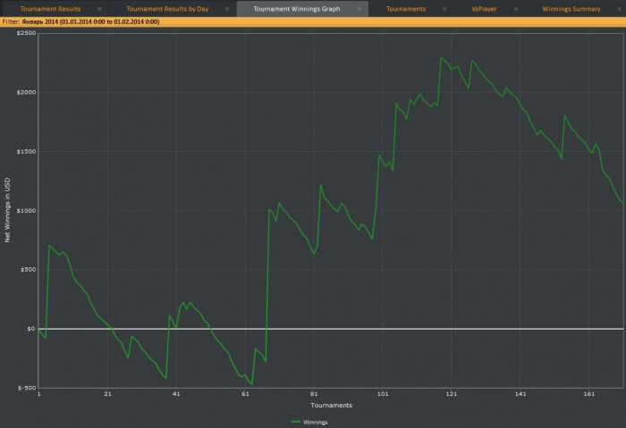Click the x-axis label 81
The width and height of the screenshot is (626, 428).
coord(314,394)
